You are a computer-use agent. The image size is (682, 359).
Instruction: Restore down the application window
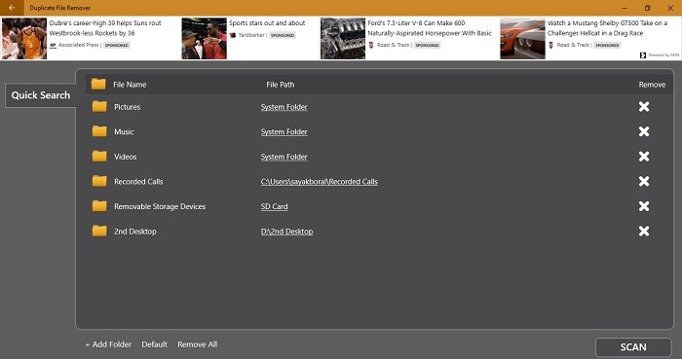[647, 8]
